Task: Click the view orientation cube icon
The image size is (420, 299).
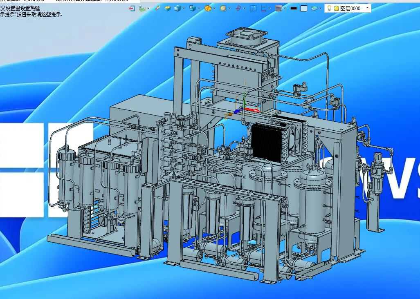Action: click(192, 9)
